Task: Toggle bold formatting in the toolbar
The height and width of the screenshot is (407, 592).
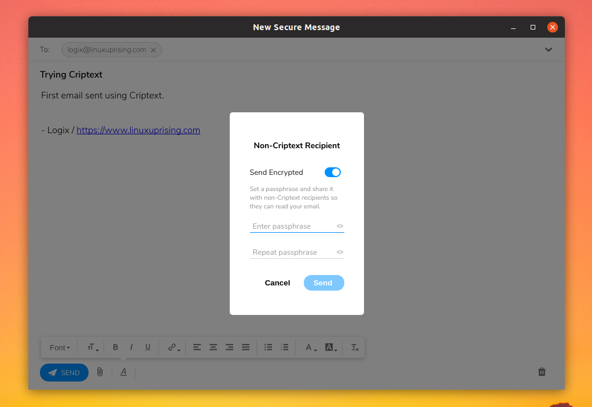Action: pos(115,347)
